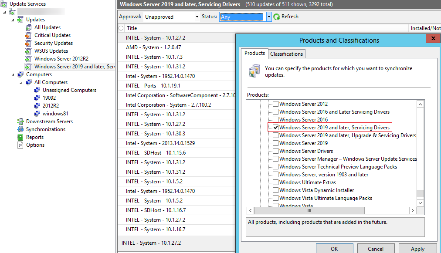Check Windows Server Technical Preview Language Packs
The image size is (441, 253).
275,167
